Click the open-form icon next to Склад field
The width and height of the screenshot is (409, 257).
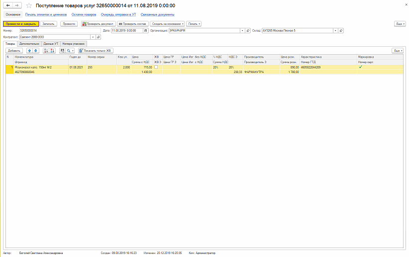pos(341,30)
